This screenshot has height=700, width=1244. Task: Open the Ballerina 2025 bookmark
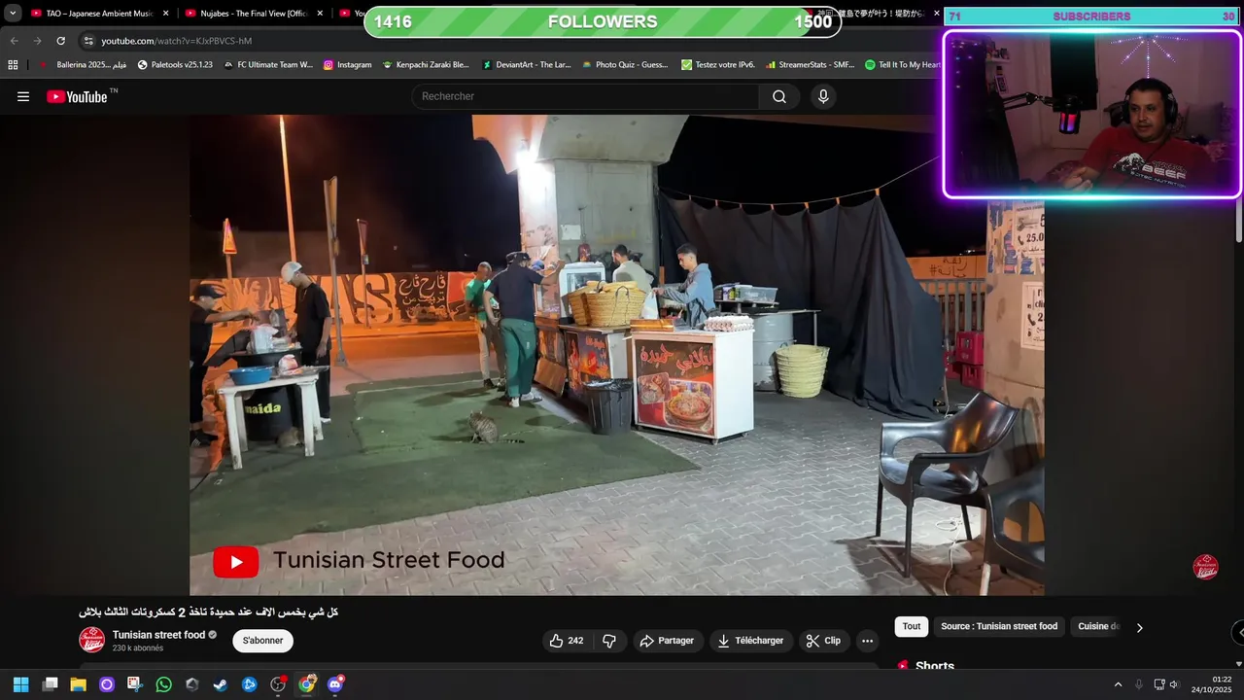83,65
